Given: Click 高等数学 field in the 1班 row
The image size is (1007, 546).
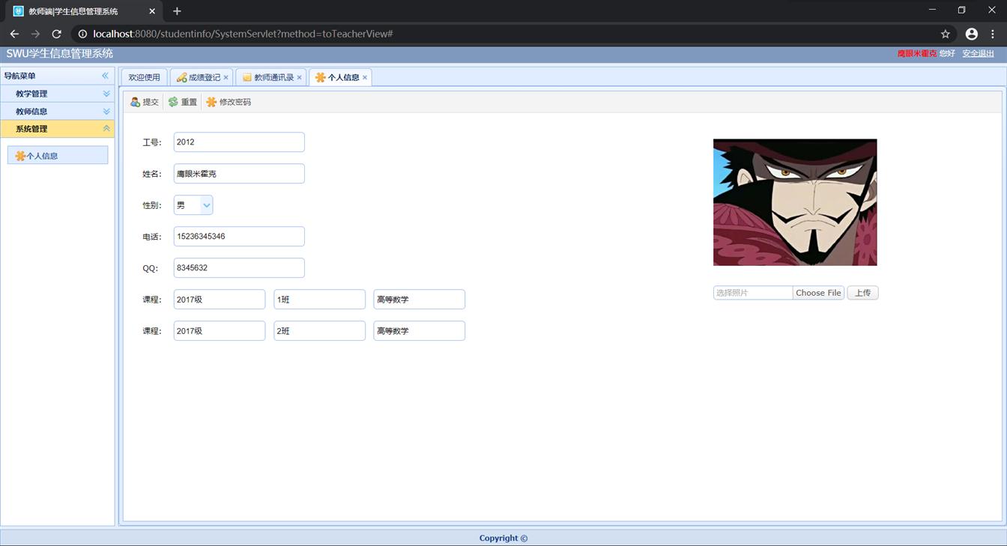Looking at the screenshot, I should pyautogui.click(x=420, y=300).
